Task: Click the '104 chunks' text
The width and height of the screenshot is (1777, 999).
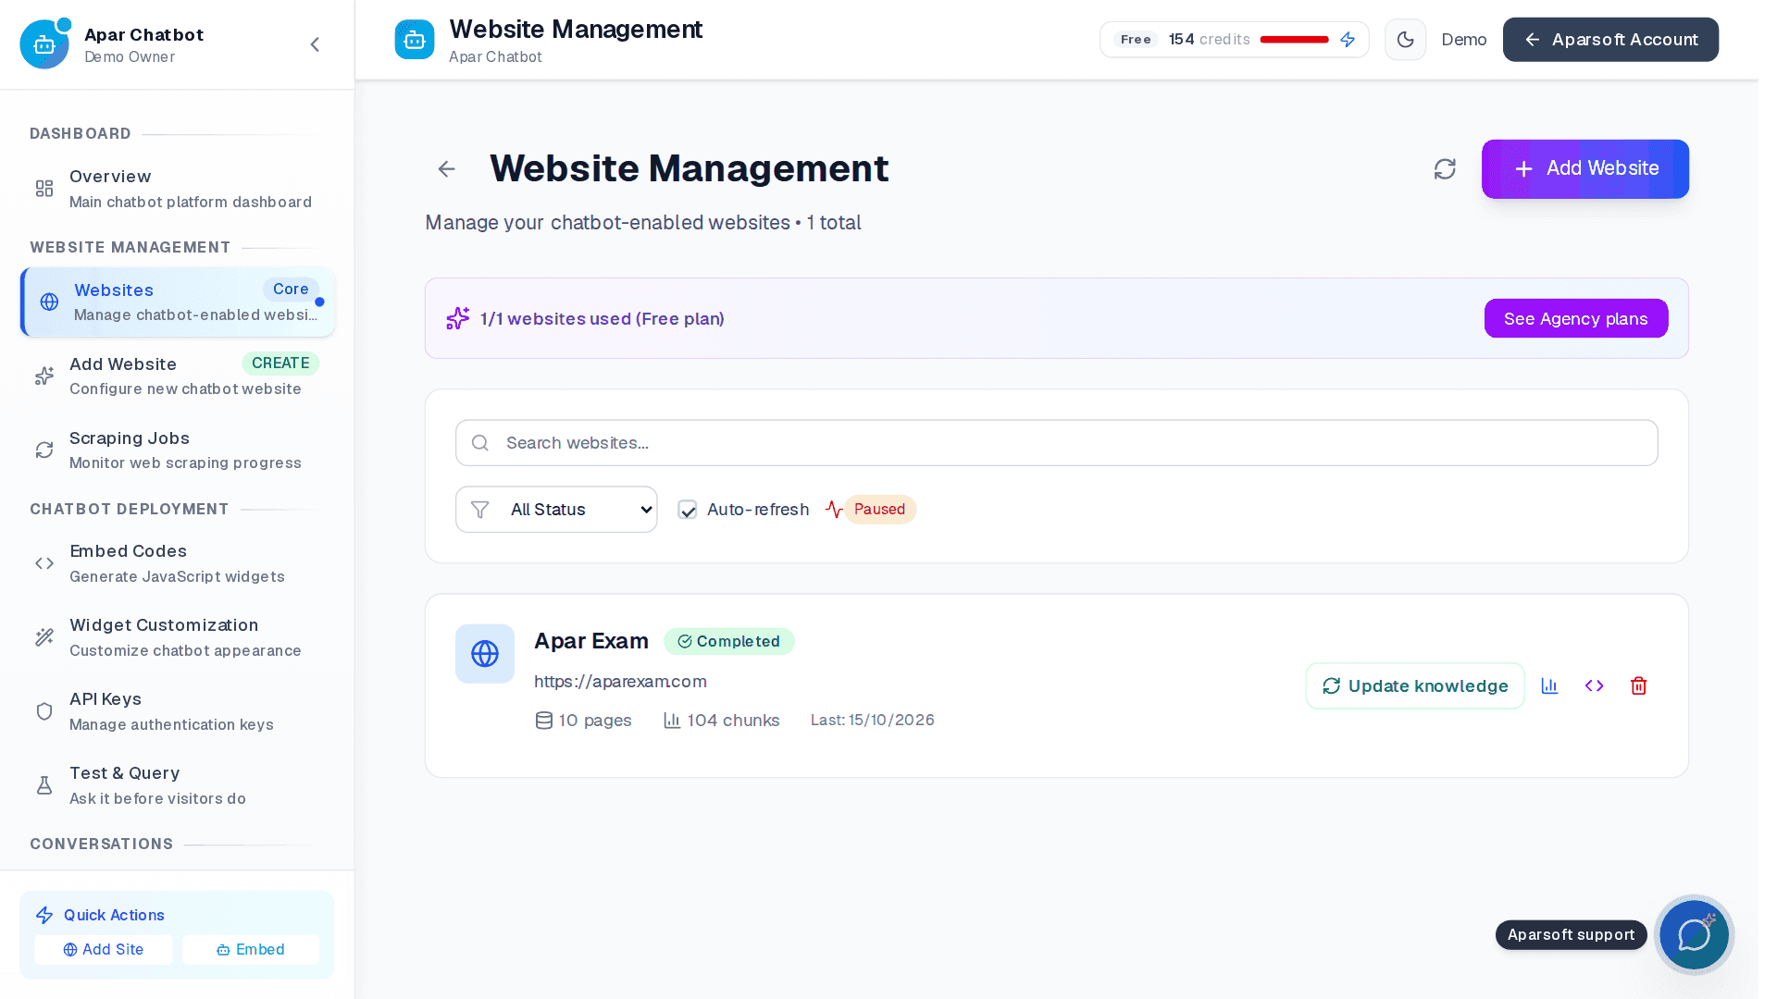Action: click(x=733, y=721)
